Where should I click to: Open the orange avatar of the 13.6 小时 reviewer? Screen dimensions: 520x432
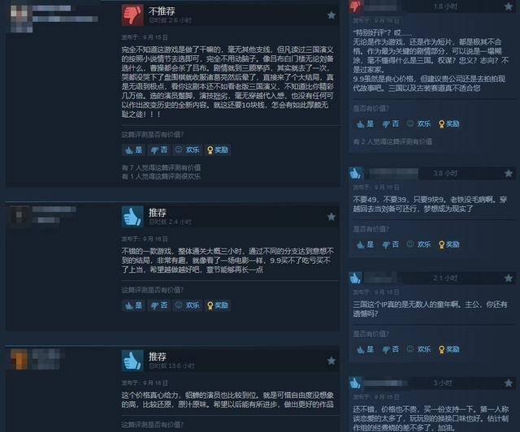click(x=19, y=360)
